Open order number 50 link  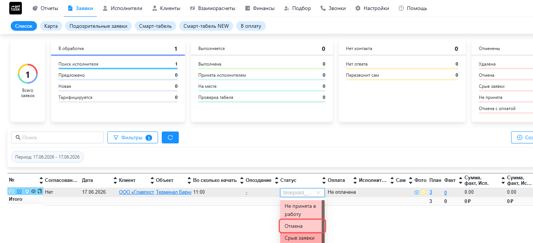[19, 192]
